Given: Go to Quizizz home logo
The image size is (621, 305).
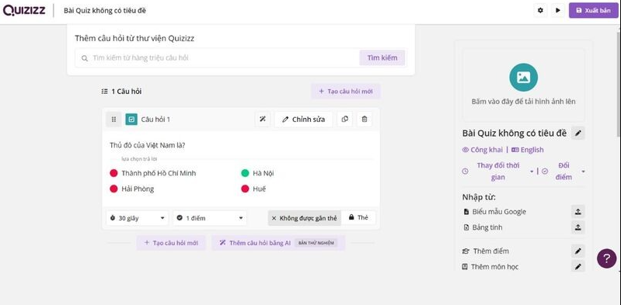Looking at the screenshot, I should (24, 10).
